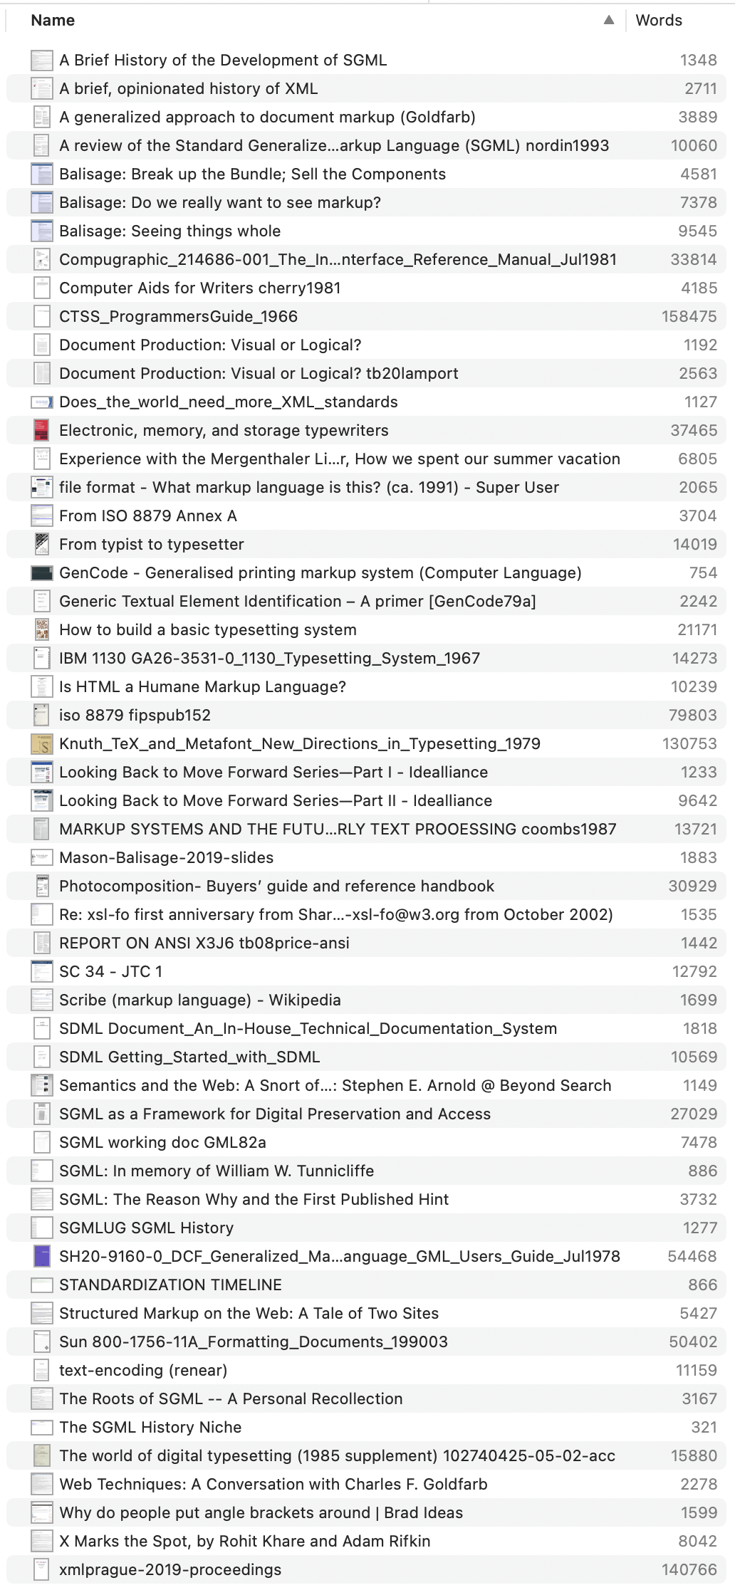
Task: Select the CTSS_ProgrammersGuide_1966 document
Action: pyautogui.click(x=178, y=316)
